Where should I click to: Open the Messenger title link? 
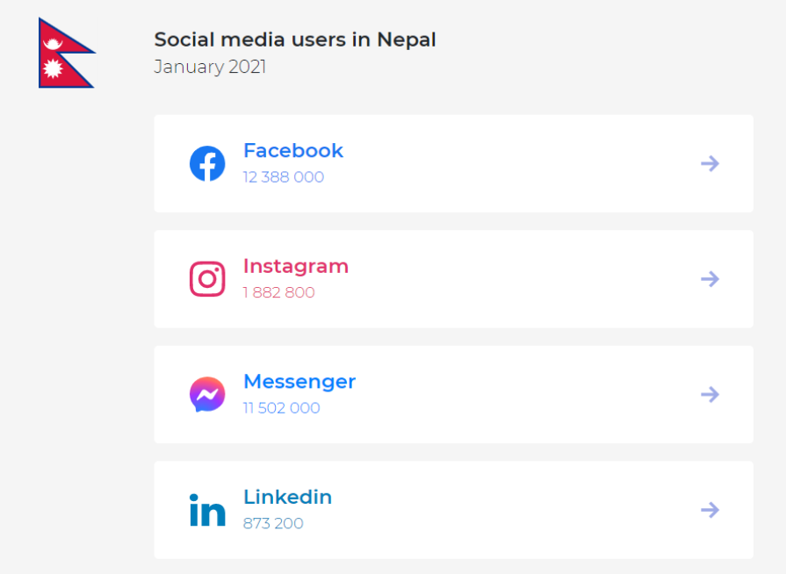[299, 382]
